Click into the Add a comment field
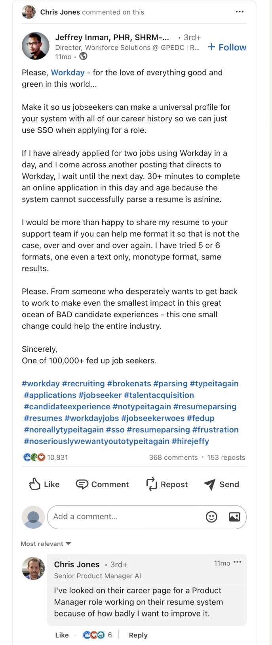Image resolution: width=272 pixels, height=645 pixels. pyautogui.click(x=127, y=517)
